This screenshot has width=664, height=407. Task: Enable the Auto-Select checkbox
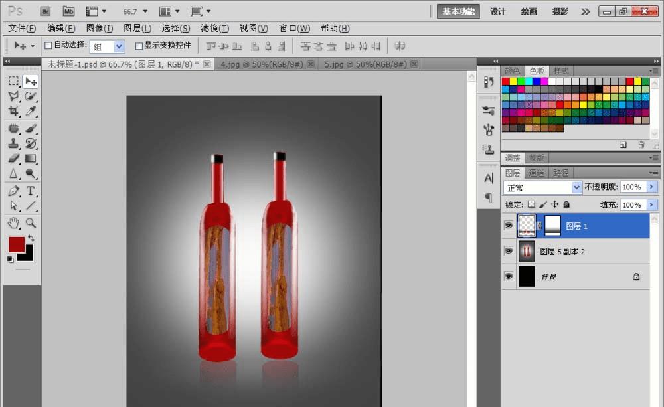(x=48, y=46)
